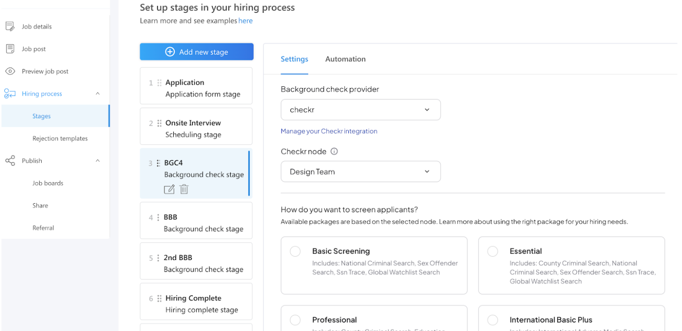This screenshot has height=331, width=682.
Task: Open the Background check provider dropdown
Action: [361, 110]
